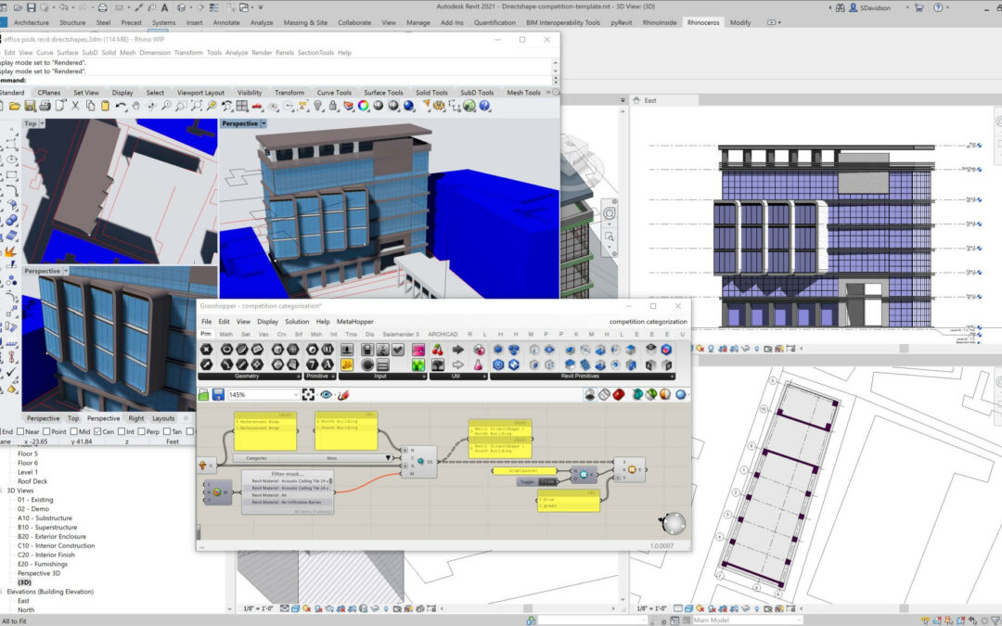The image size is (1002, 626).
Task: Click the 1/8" = 1'-0" scale in plan view bar
Action: point(652,608)
